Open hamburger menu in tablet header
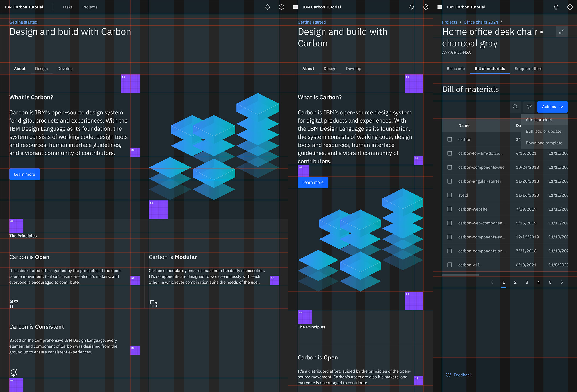 point(295,7)
